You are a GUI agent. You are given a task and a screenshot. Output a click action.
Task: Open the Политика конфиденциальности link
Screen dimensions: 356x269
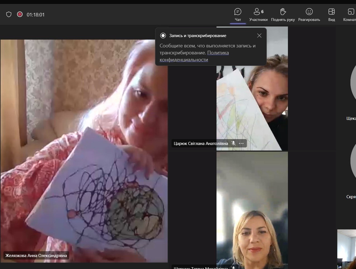pyautogui.click(x=194, y=56)
